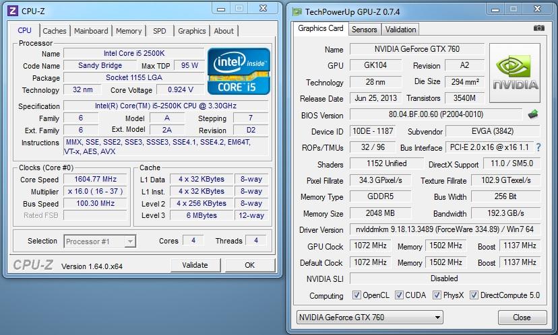The width and height of the screenshot is (558, 335).
Task: Click the GPU-Z screenshot camera icon
Action: coord(538,28)
